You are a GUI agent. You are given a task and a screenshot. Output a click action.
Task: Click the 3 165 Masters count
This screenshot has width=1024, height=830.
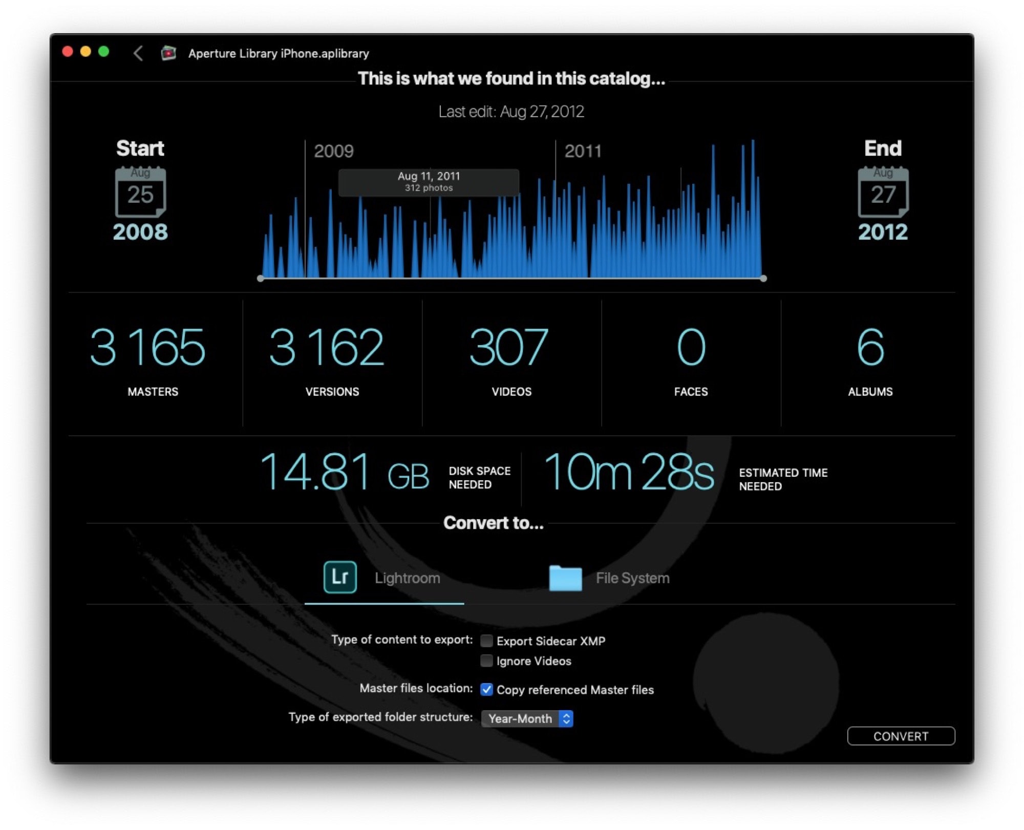click(147, 348)
